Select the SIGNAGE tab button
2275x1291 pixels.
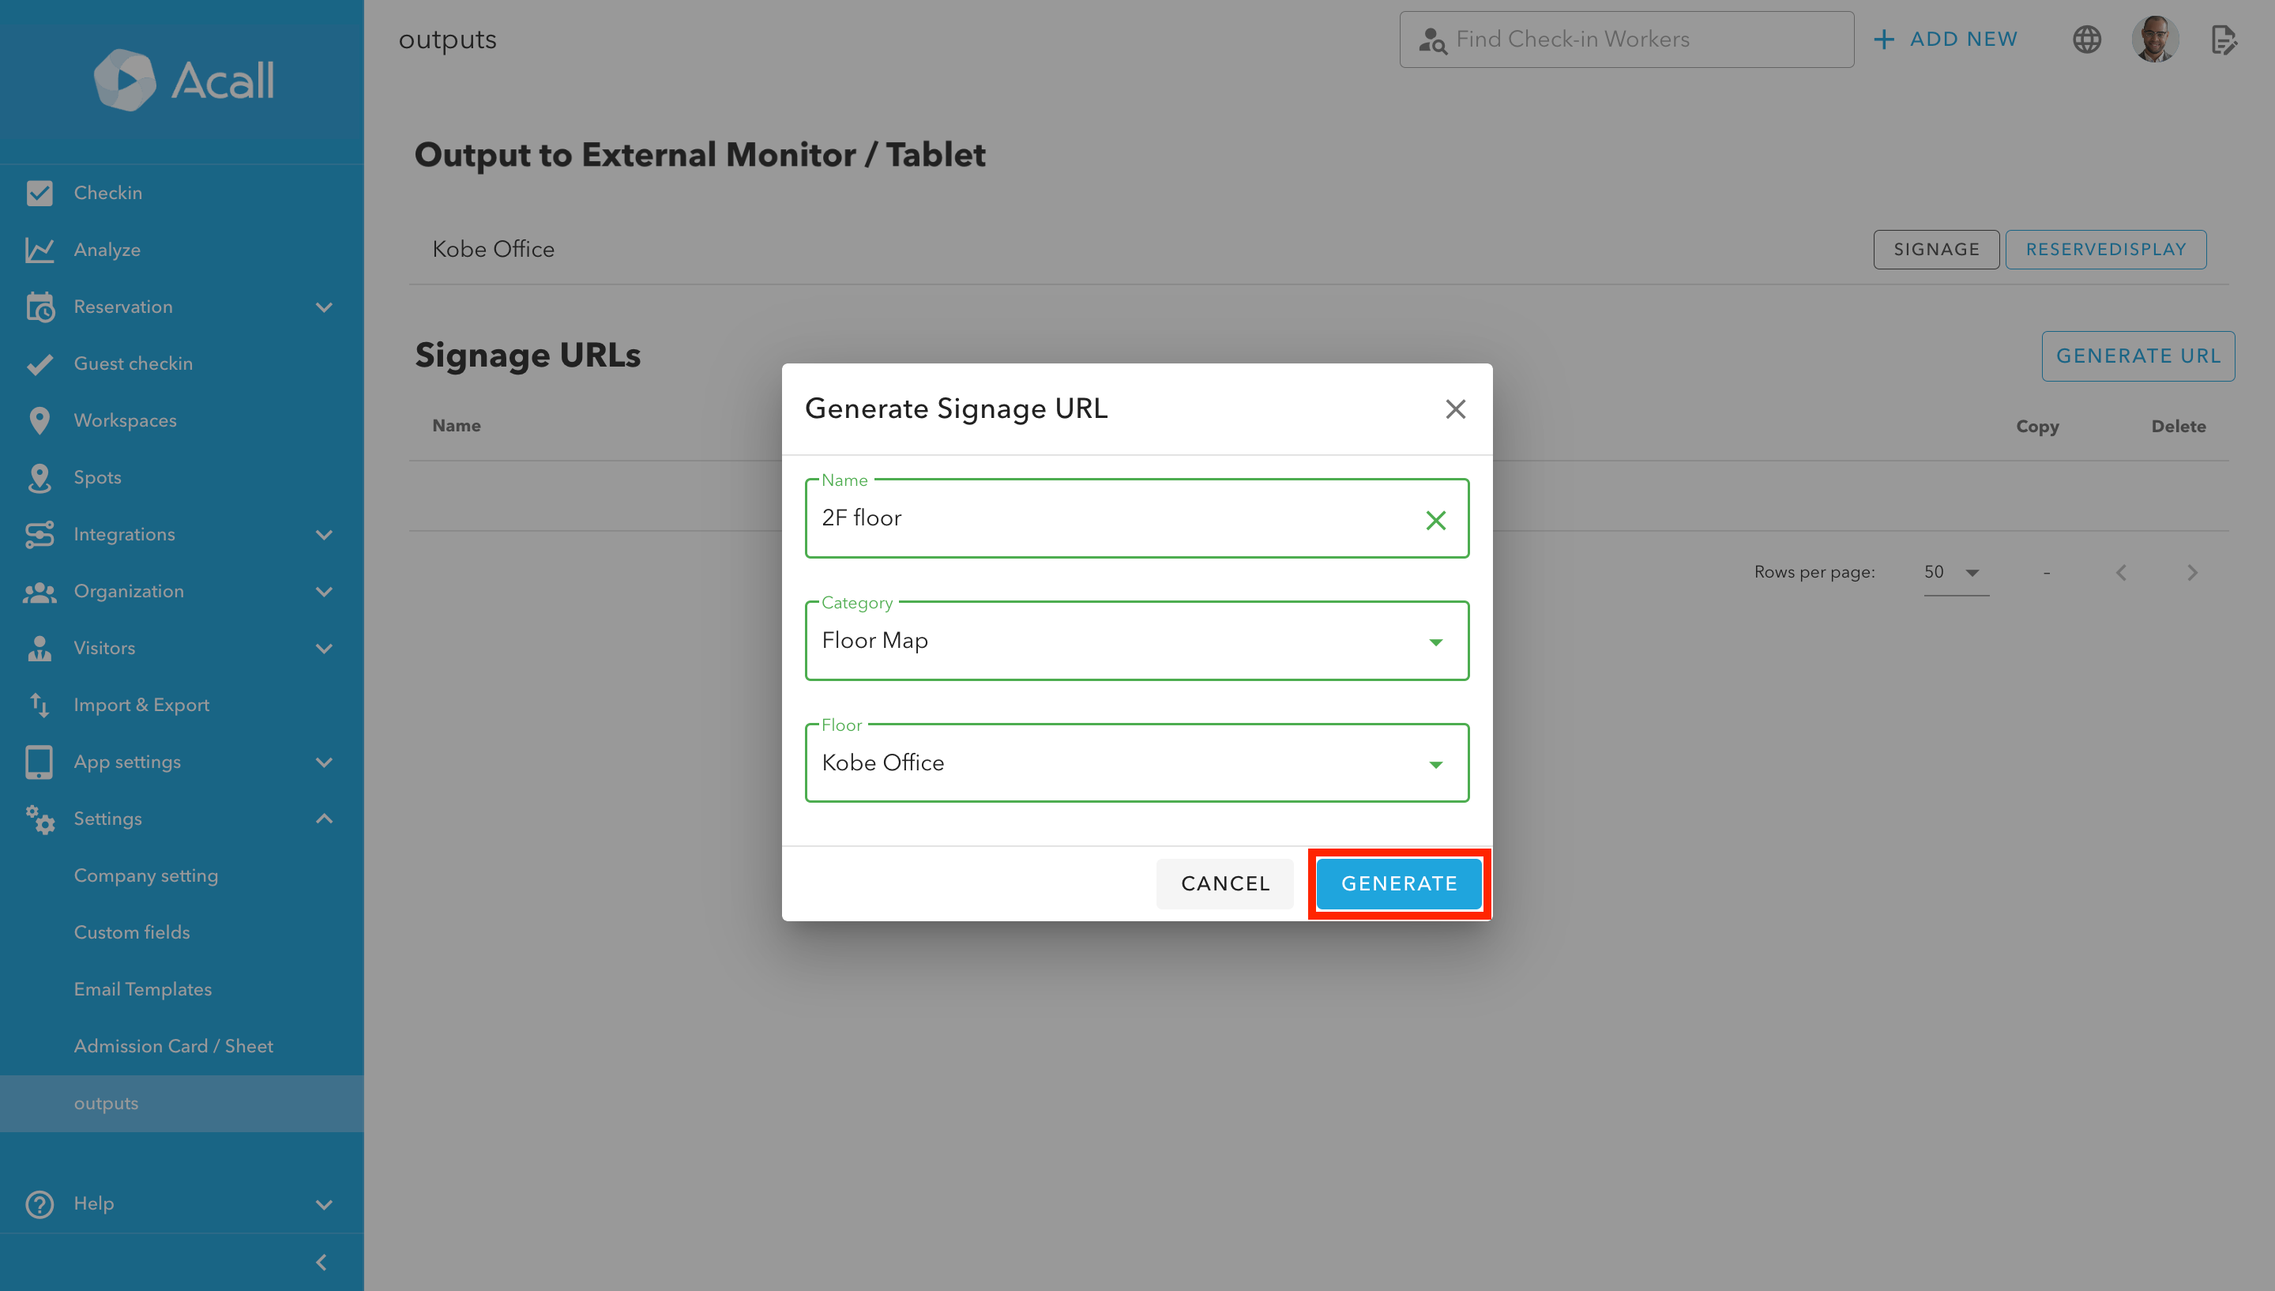(1935, 249)
